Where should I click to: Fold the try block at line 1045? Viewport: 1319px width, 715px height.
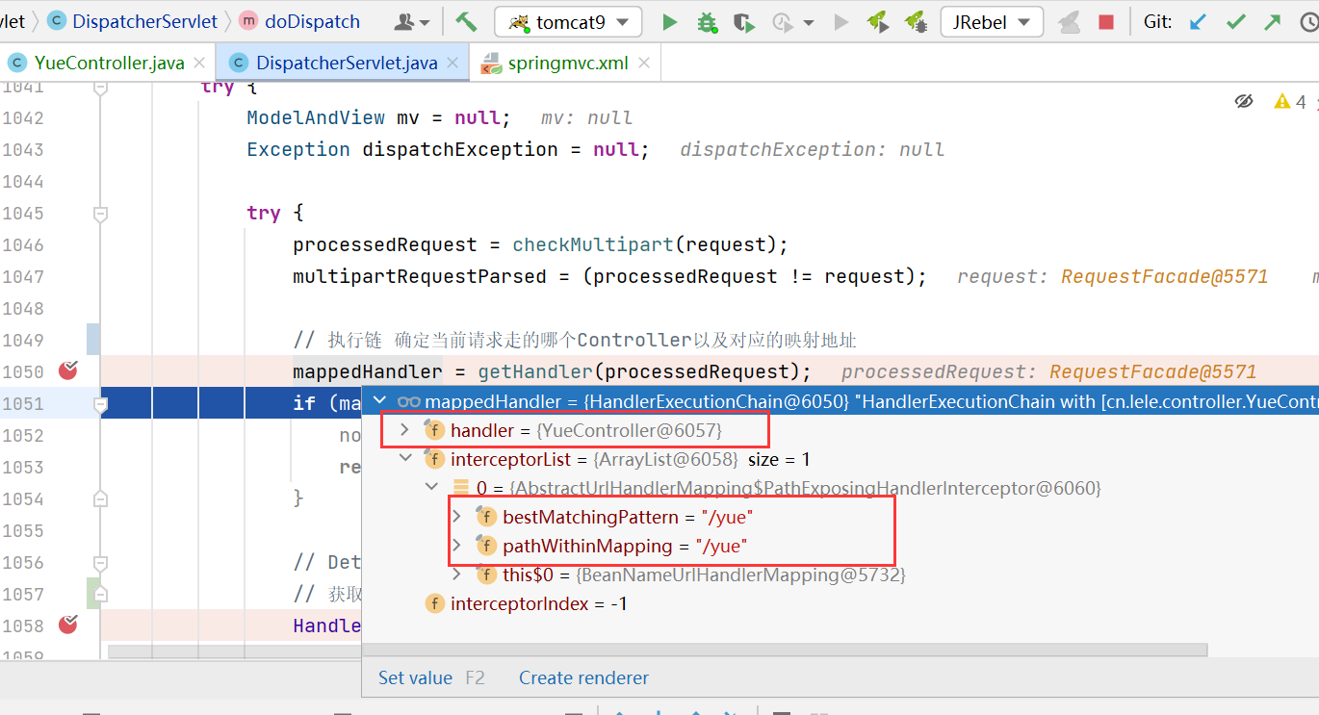click(x=100, y=213)
